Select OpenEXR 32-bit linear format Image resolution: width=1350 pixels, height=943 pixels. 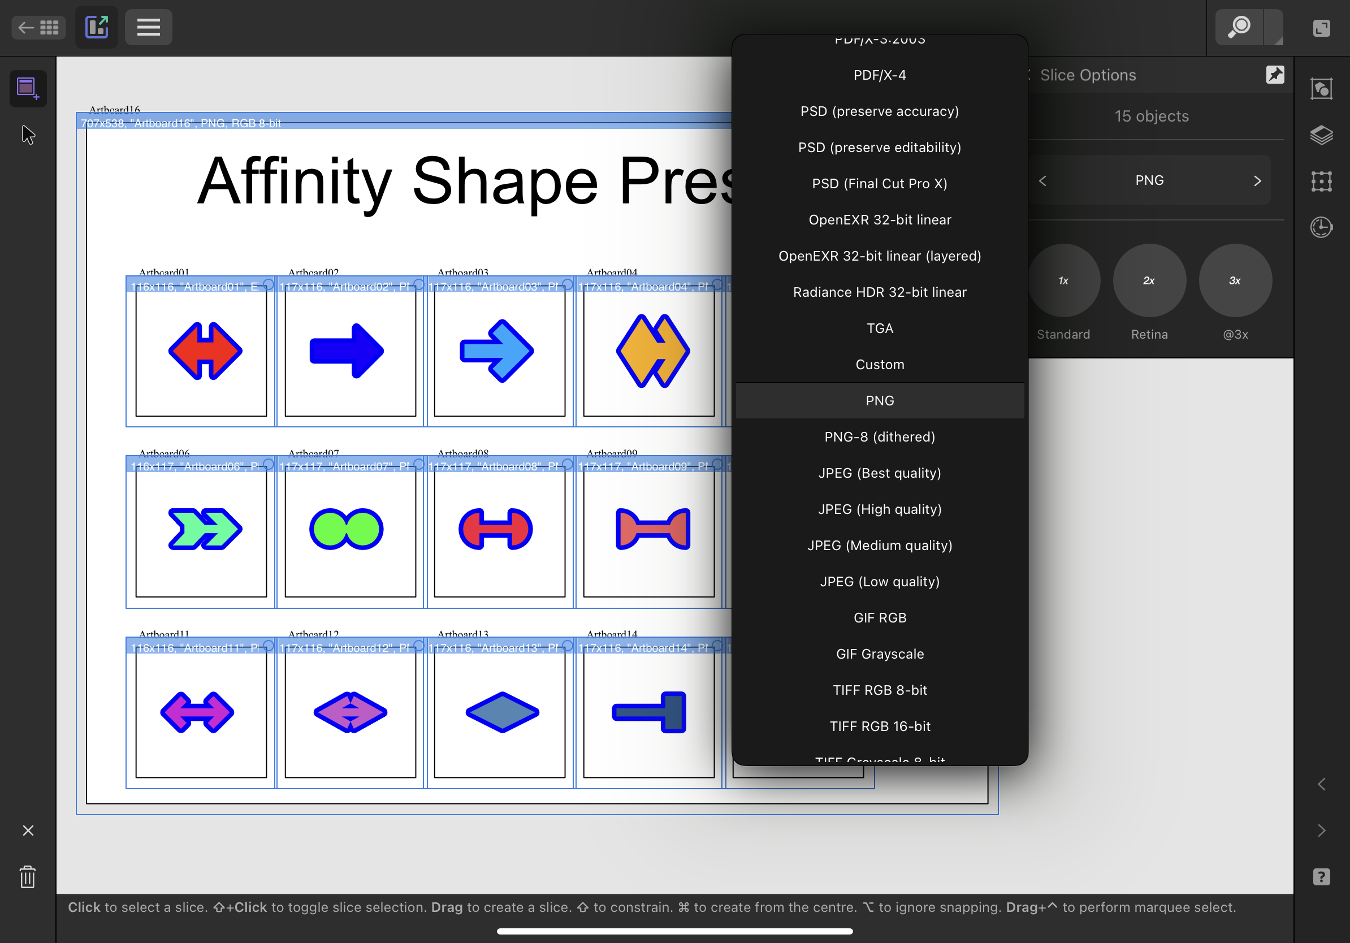[880, 219]
